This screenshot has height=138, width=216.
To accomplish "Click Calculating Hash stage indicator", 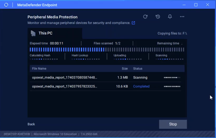I will click(x=44, y=57).
